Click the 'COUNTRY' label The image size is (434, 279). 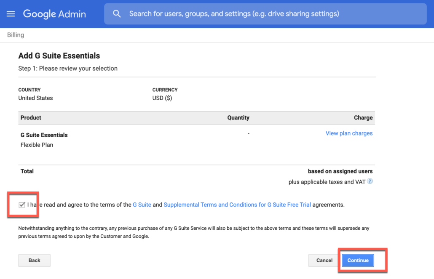[x=29, y=90]
